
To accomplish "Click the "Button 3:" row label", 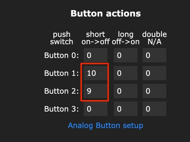I will 62,109.
